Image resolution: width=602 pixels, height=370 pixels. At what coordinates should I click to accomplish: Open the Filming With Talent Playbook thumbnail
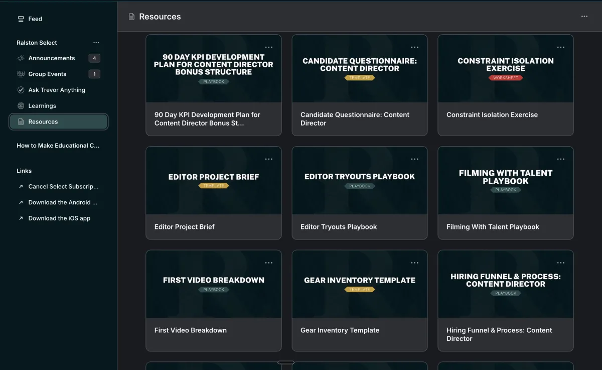click(506, 181)
